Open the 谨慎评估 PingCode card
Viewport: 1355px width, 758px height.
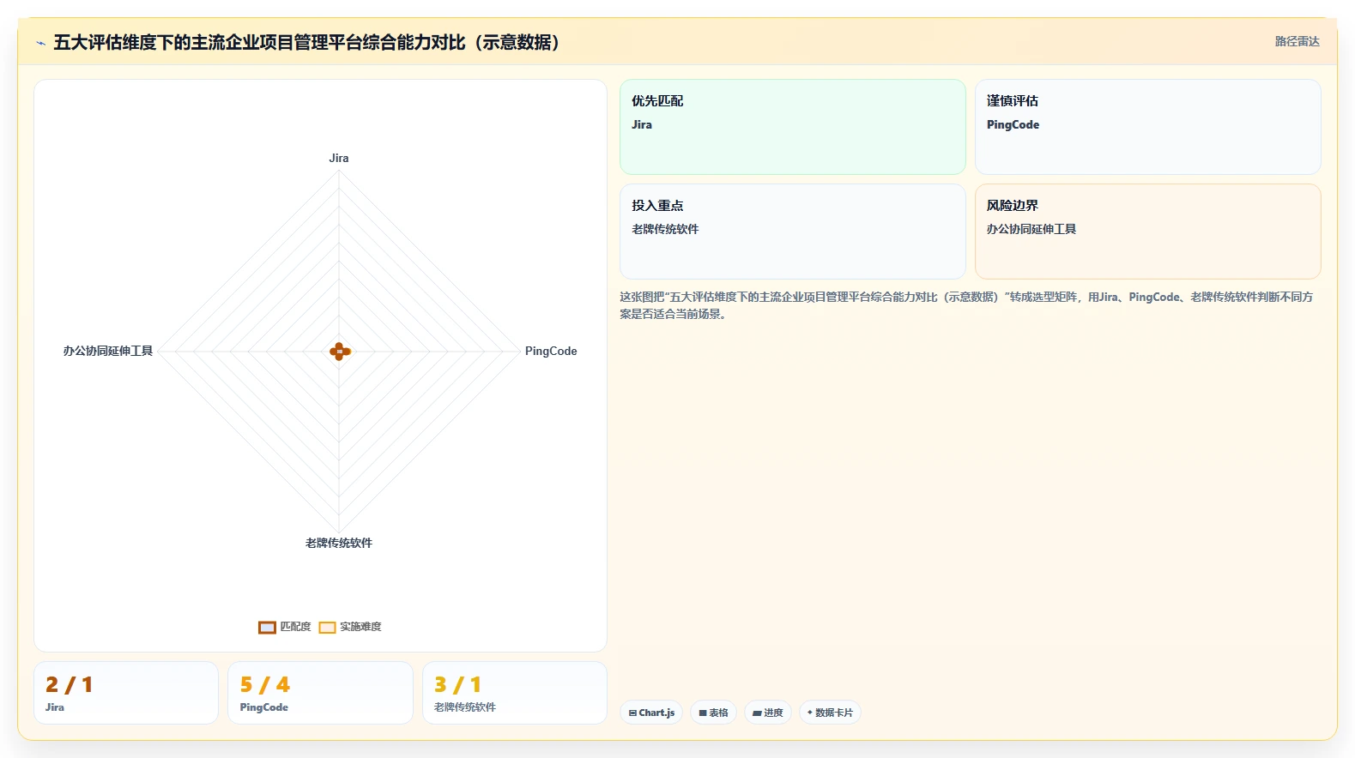[1147, 127]
